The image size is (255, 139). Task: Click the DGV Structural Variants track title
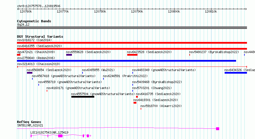pyautogui.click(x=40, y=37)
